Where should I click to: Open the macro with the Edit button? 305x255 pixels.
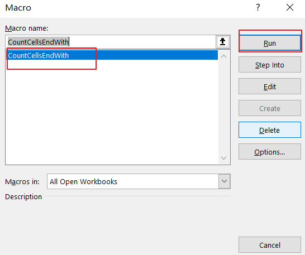click(x=270, y=86)
